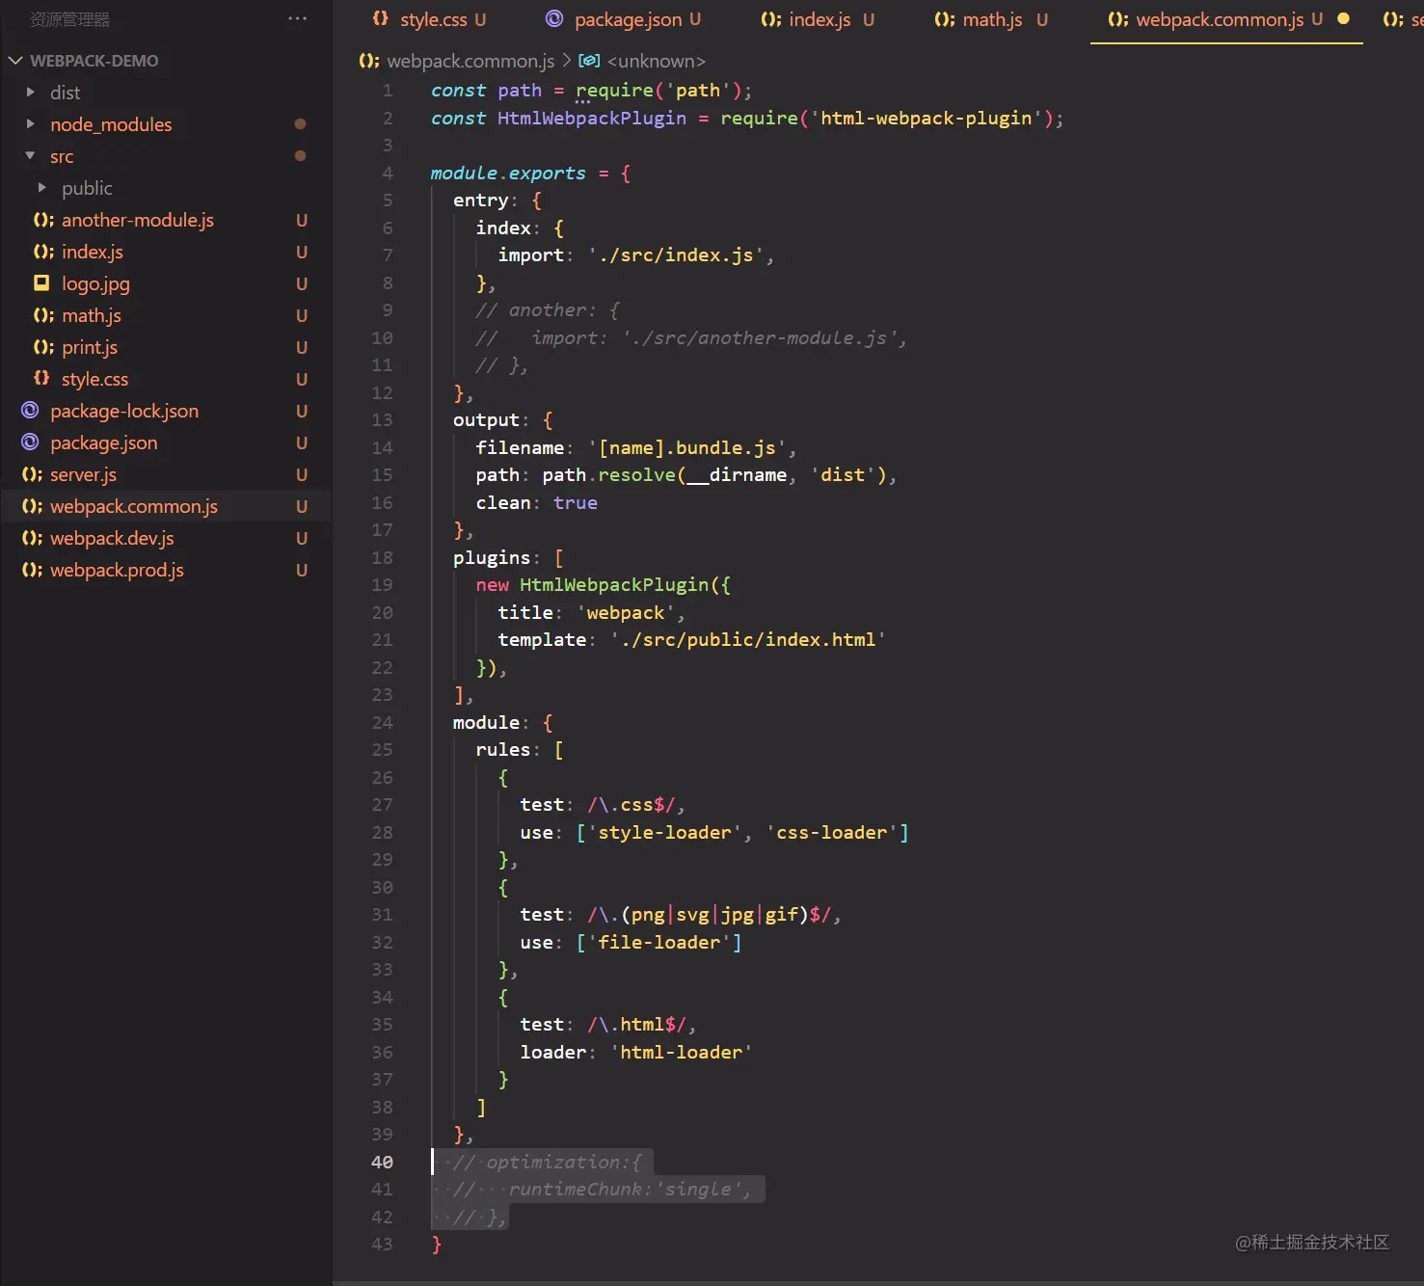Open another-module.js in the file tree
Image resolution: width=1424 pixels, height=1286 pixels.
(x=138, y=220)
